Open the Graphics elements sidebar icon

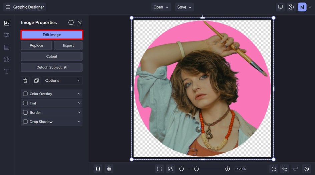(x=7, y=59)
